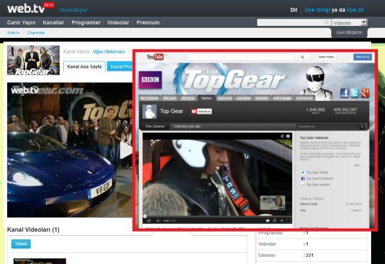
Task: Select the Videolara göz atın tab
Action: (x=187, y=126)
